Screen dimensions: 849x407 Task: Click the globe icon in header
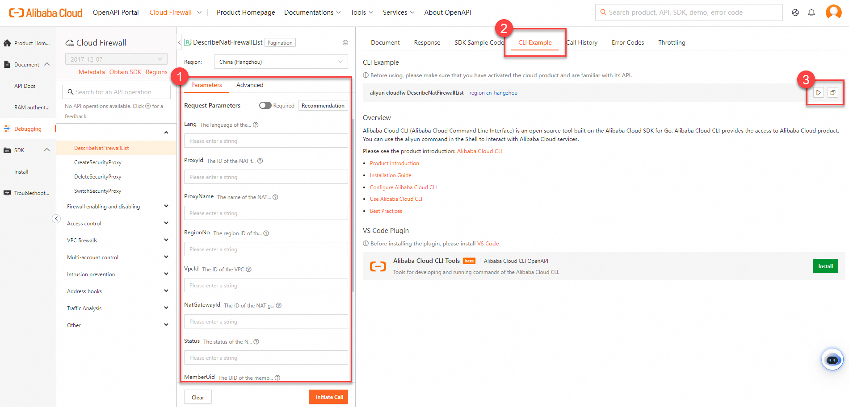[x=795, y=12]
